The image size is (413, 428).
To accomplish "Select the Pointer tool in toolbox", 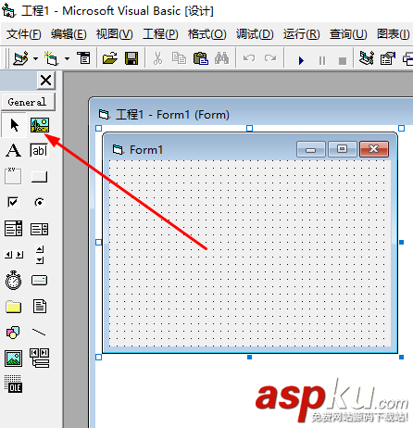I will pos(14,125).
